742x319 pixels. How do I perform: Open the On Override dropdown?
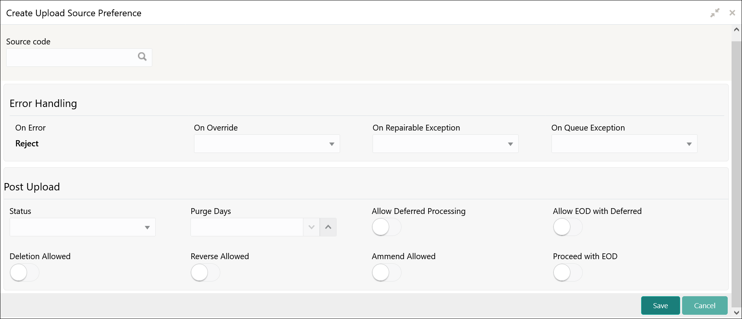click(267, 144)
